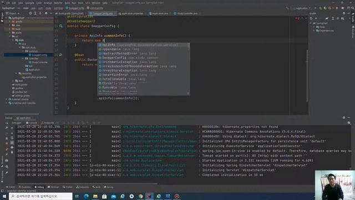355x200 pixels.
Task: Expand all nodes in Gradle panel
Action: coord(333,18)
